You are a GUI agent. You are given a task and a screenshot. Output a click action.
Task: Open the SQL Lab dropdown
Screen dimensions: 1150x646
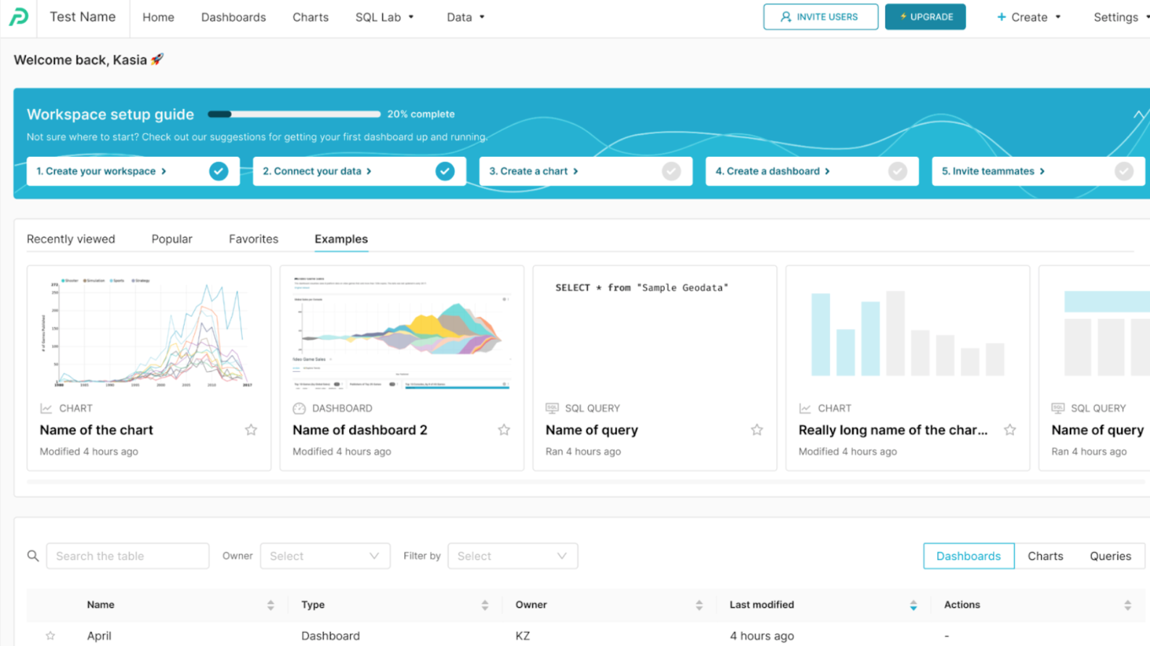(x=385, y=17)
